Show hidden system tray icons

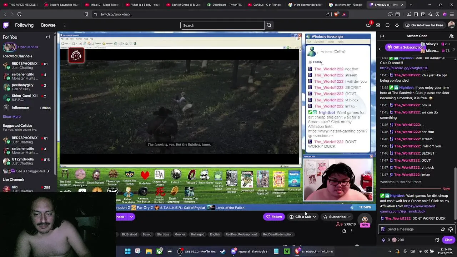[390, 251]
